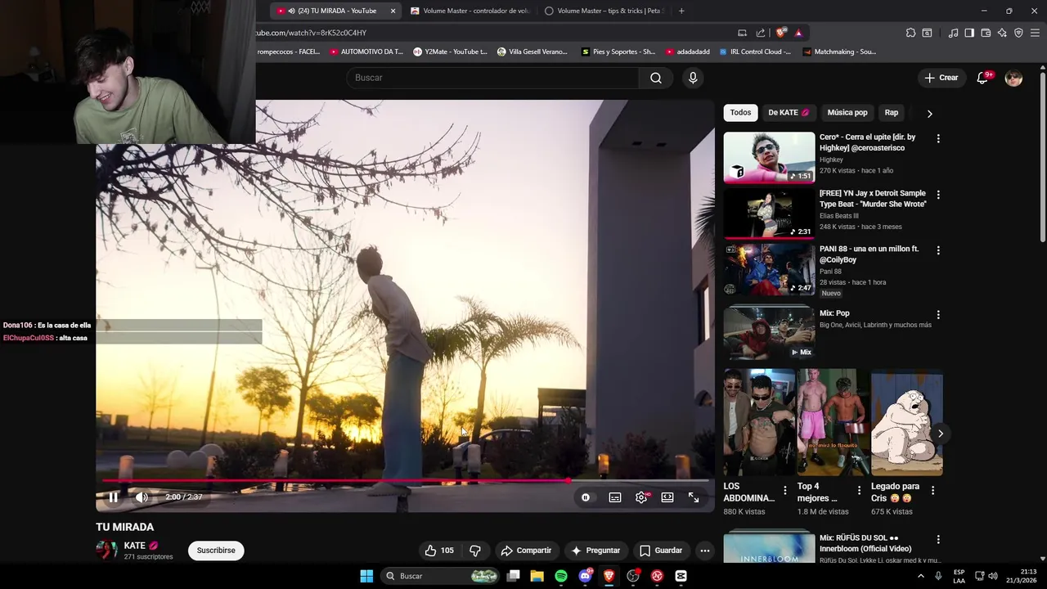The width and height of the screenshot is (1047, 589).
Task: Open the player settings gear
Action: point(641,497)
